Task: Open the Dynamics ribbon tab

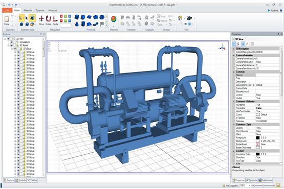Action: [x=40, y=10]
